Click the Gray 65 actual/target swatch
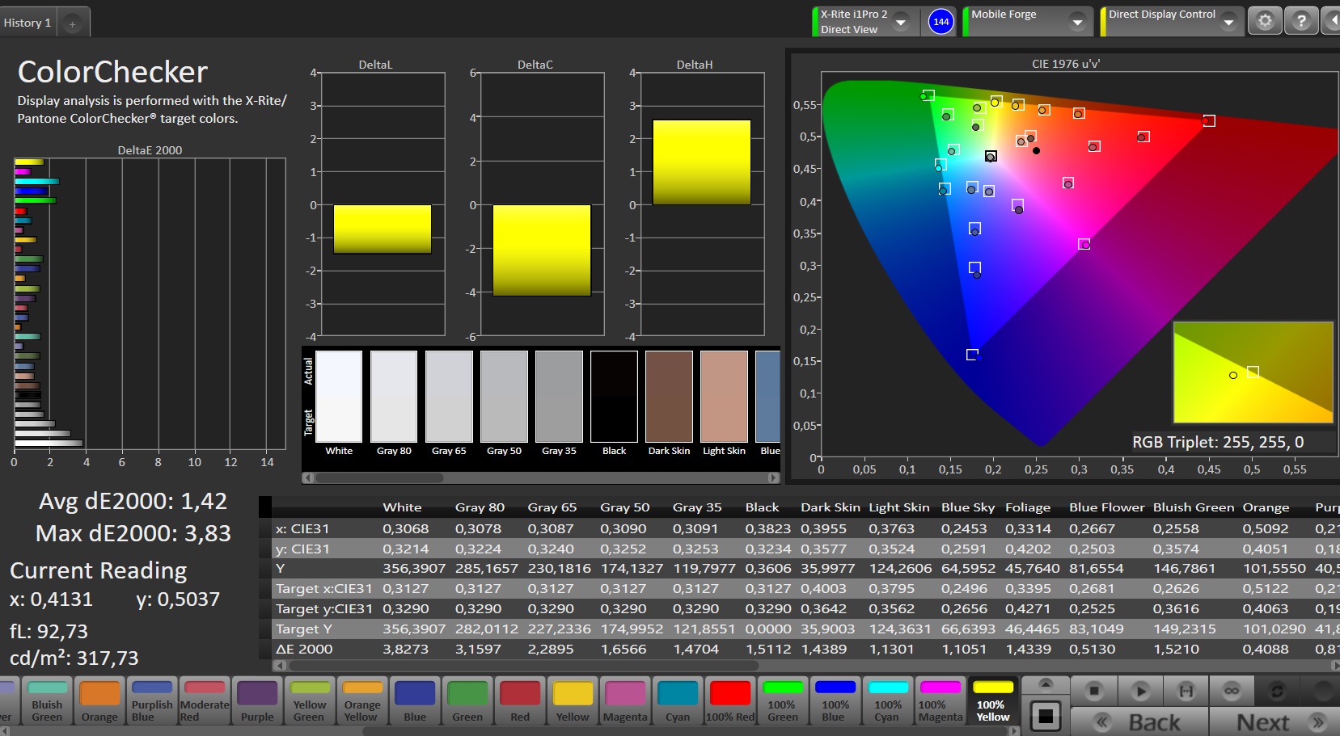Viewport: 1340px width, 736px height. (449, 397)
